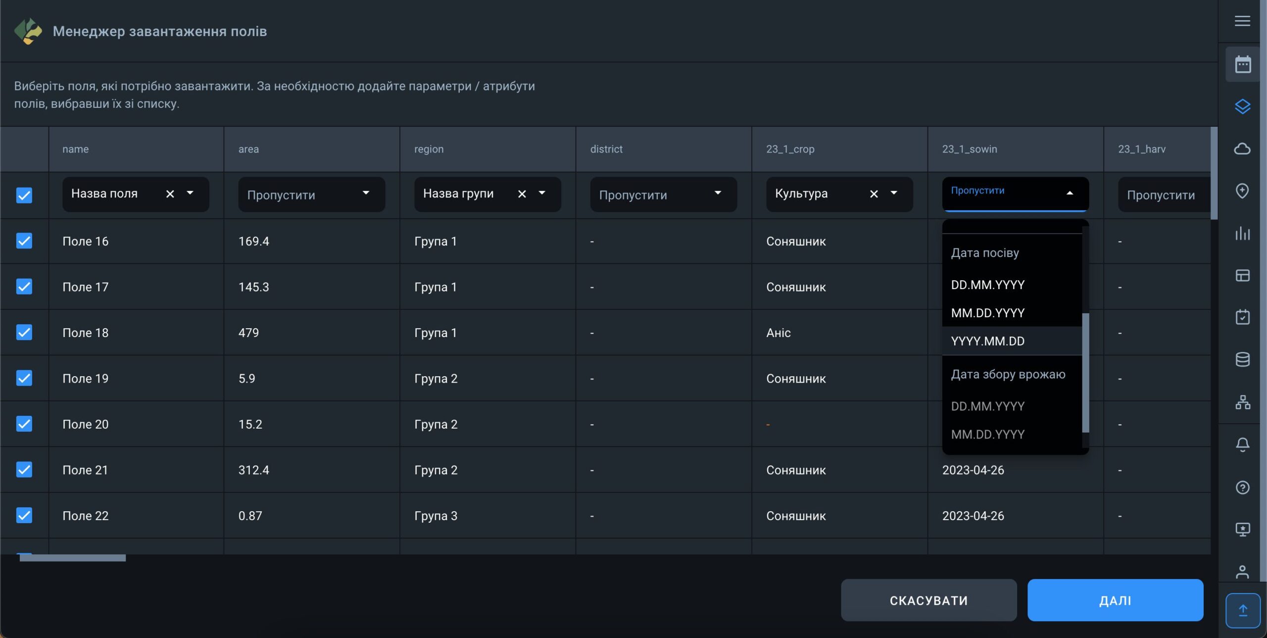The height and width of the screenshot is (638, 1267).
Task: Click the horizontal table scrollbar thumb
Action: click(72, 558)
